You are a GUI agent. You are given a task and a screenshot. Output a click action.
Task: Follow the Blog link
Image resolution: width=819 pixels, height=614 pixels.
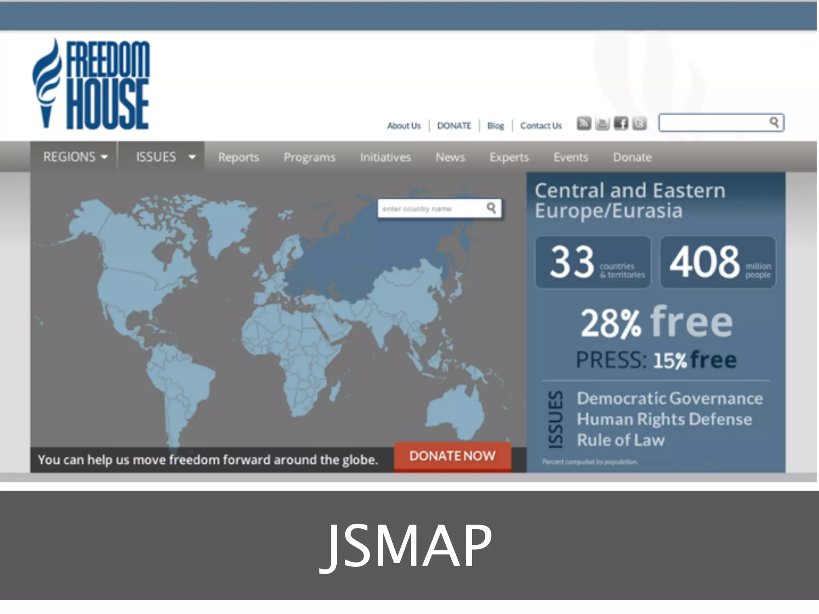pos(495,126)
